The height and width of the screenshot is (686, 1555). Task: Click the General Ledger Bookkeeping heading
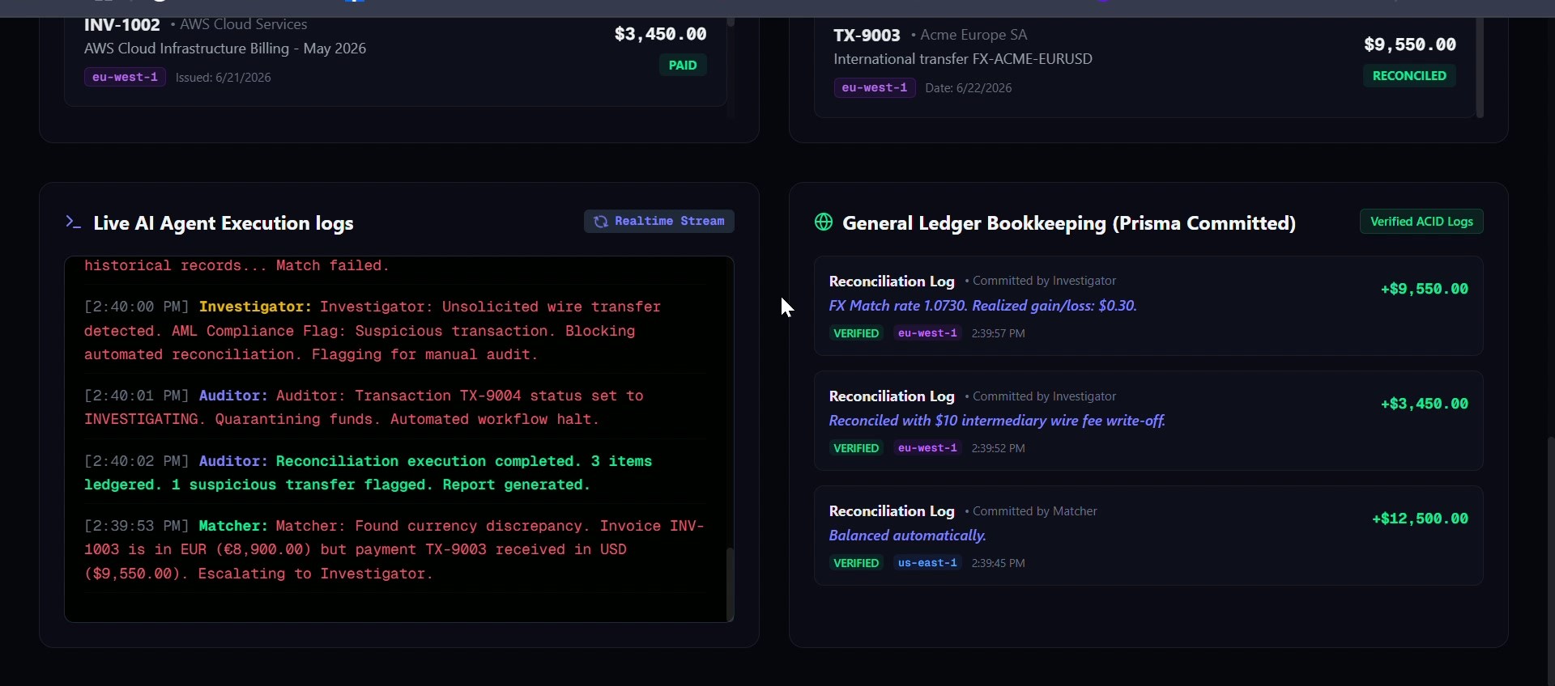1069,223
